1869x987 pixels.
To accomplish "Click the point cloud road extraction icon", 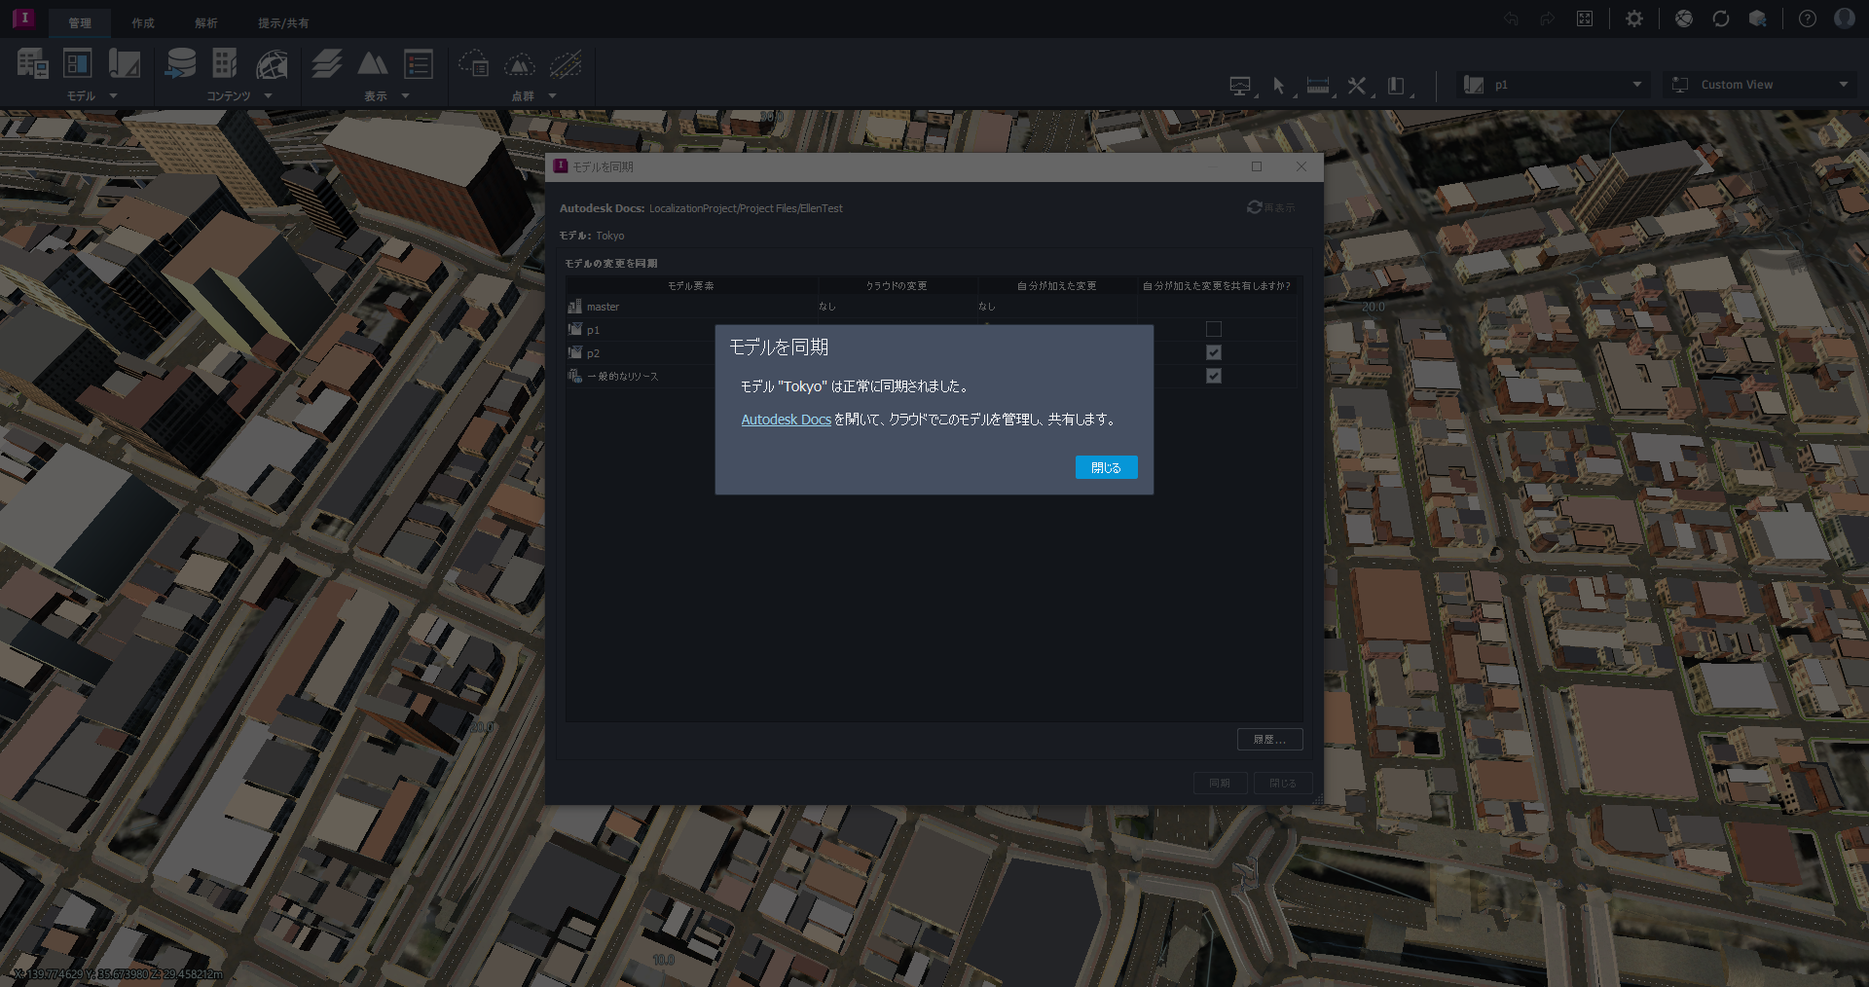I will (x=566, y=64).
